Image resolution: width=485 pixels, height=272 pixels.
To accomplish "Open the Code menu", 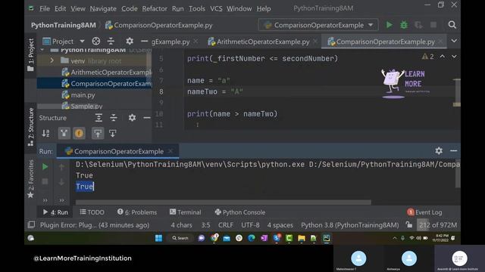I will tap(130, 8).
